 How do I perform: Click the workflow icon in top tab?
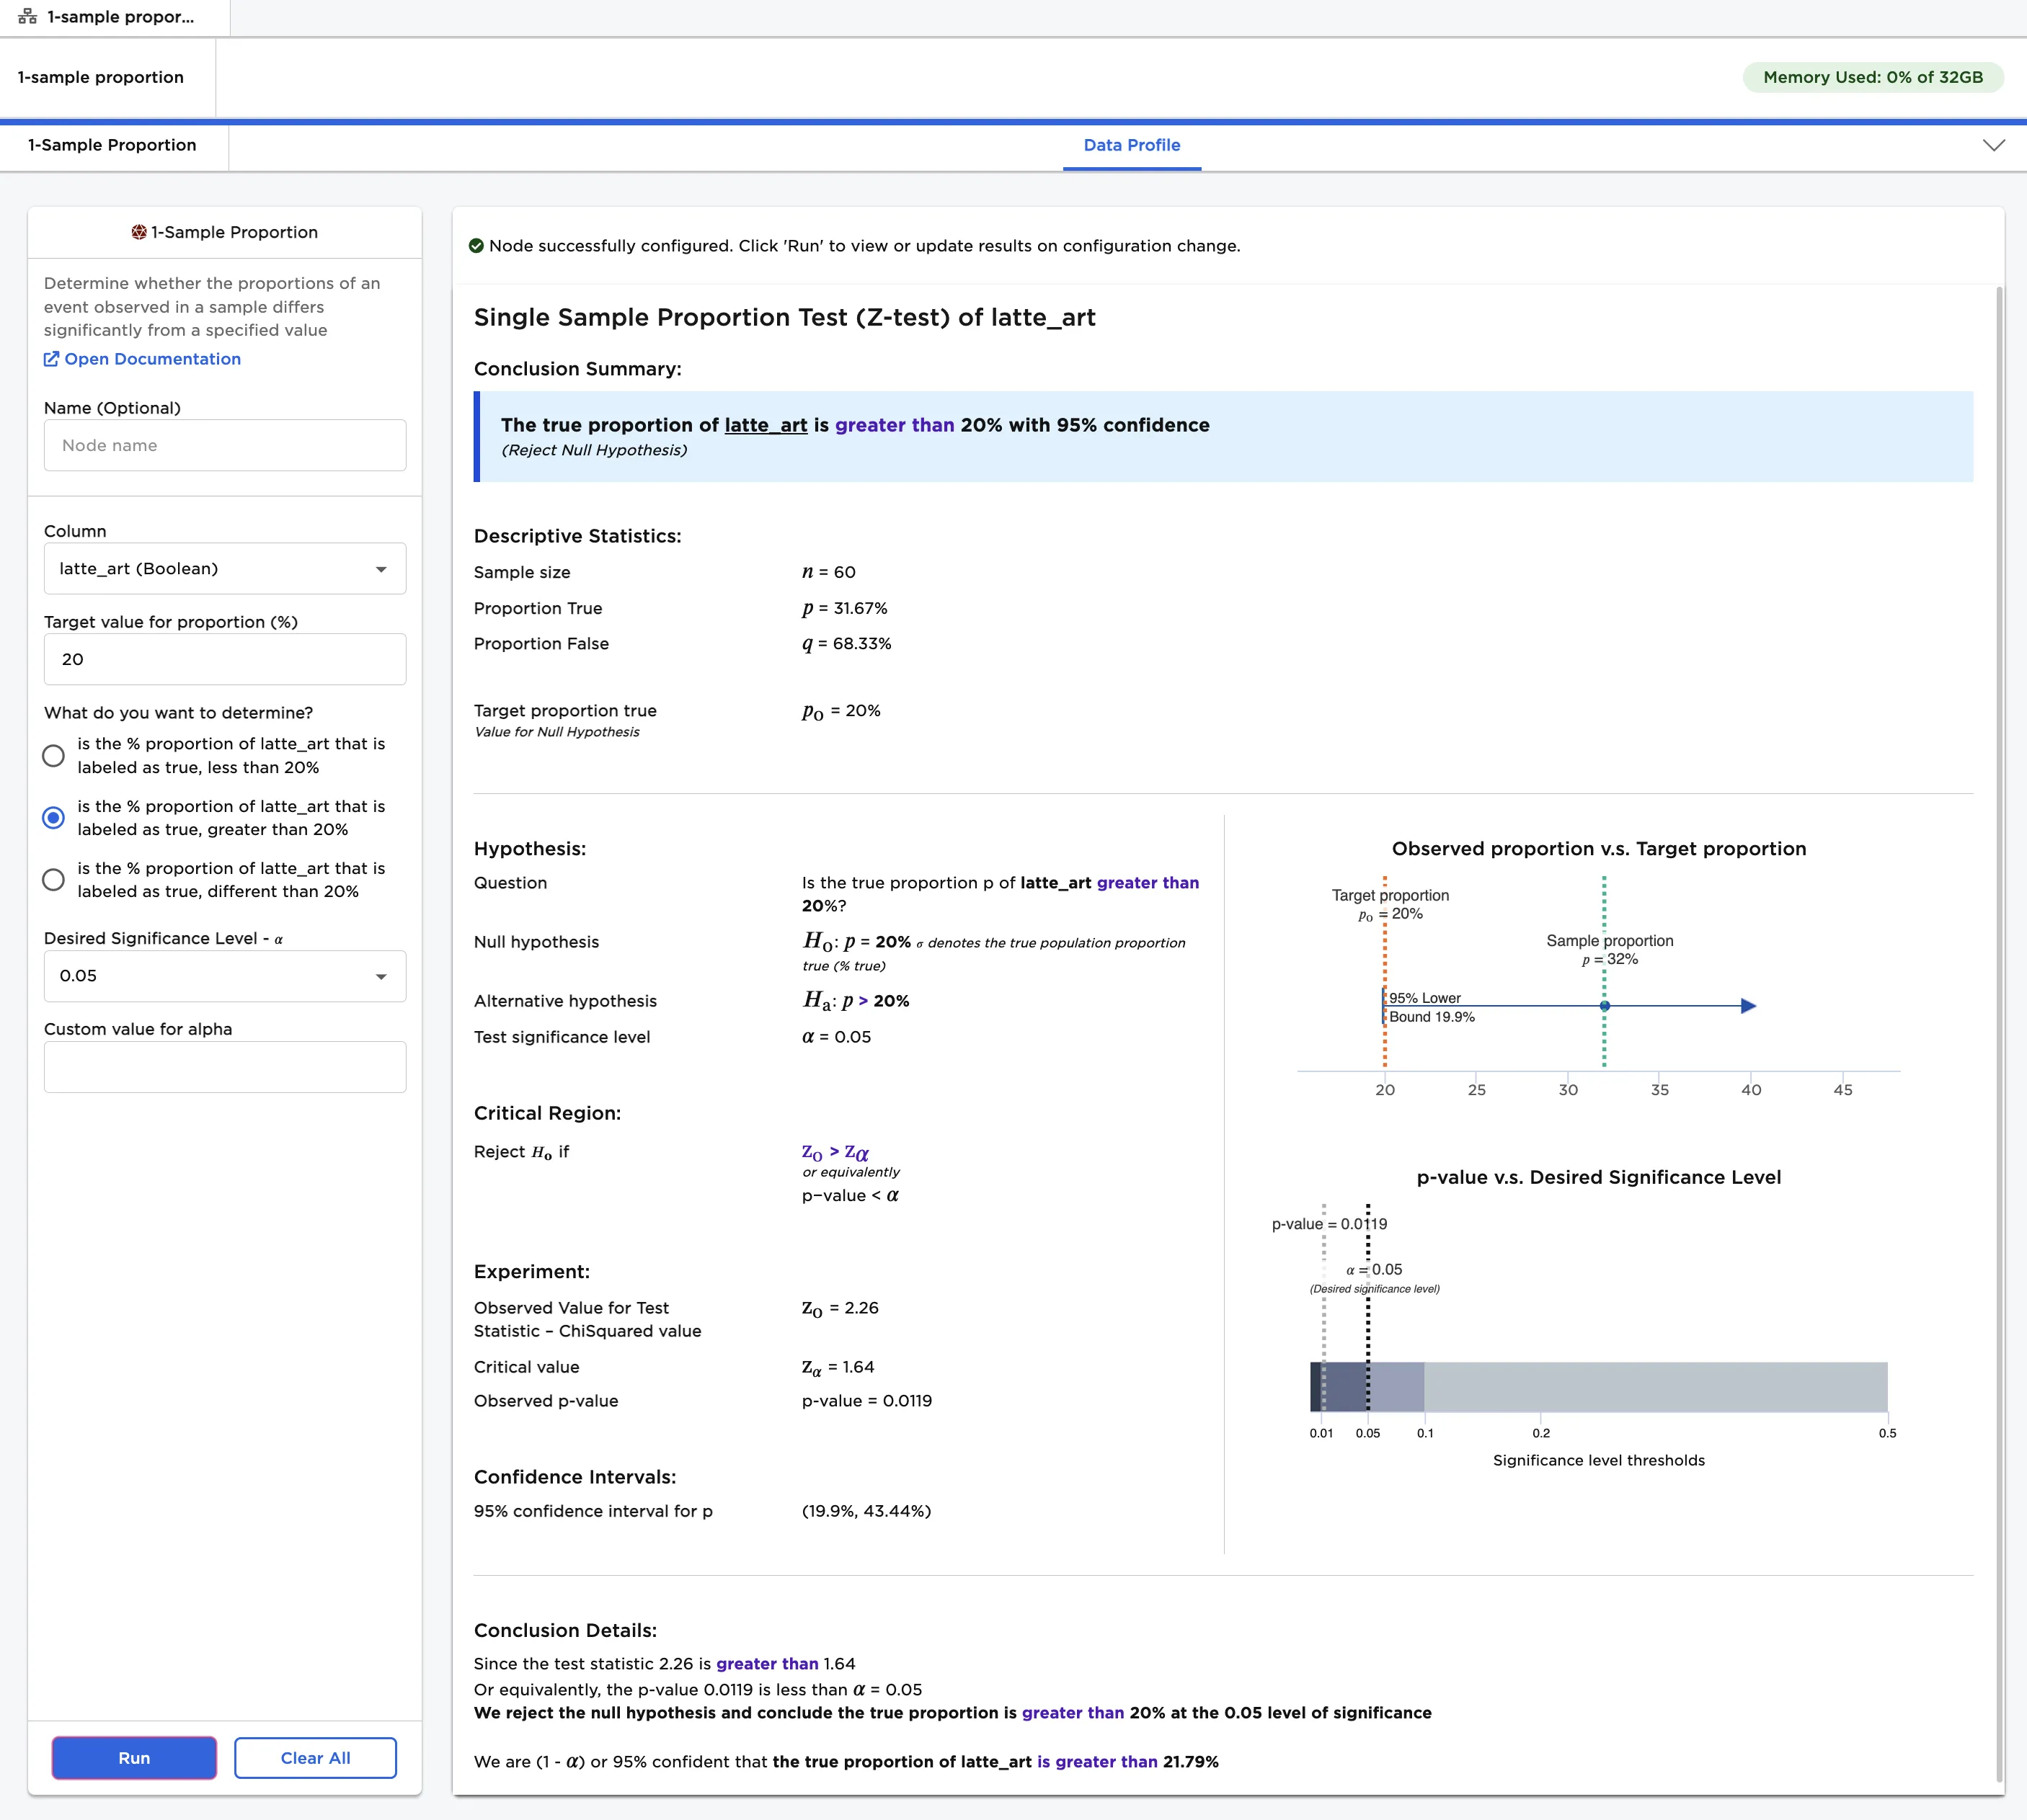coord(27,17)
